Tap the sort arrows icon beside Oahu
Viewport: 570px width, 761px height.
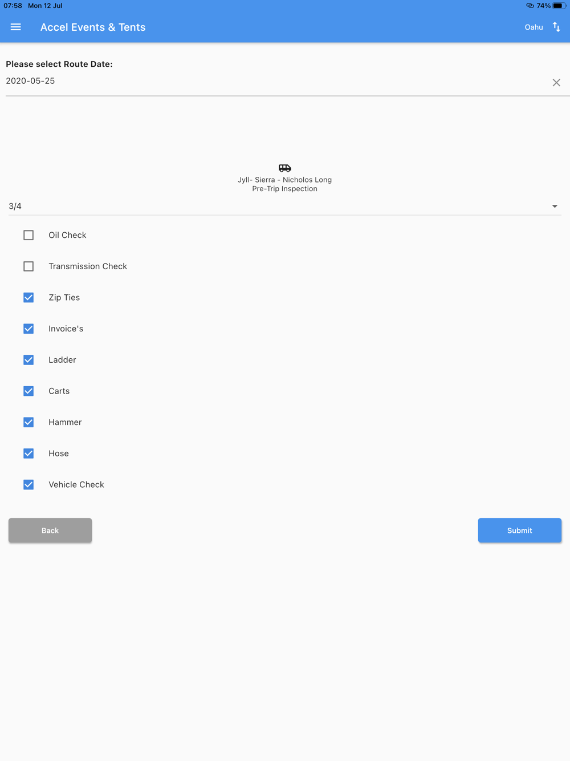556,27
